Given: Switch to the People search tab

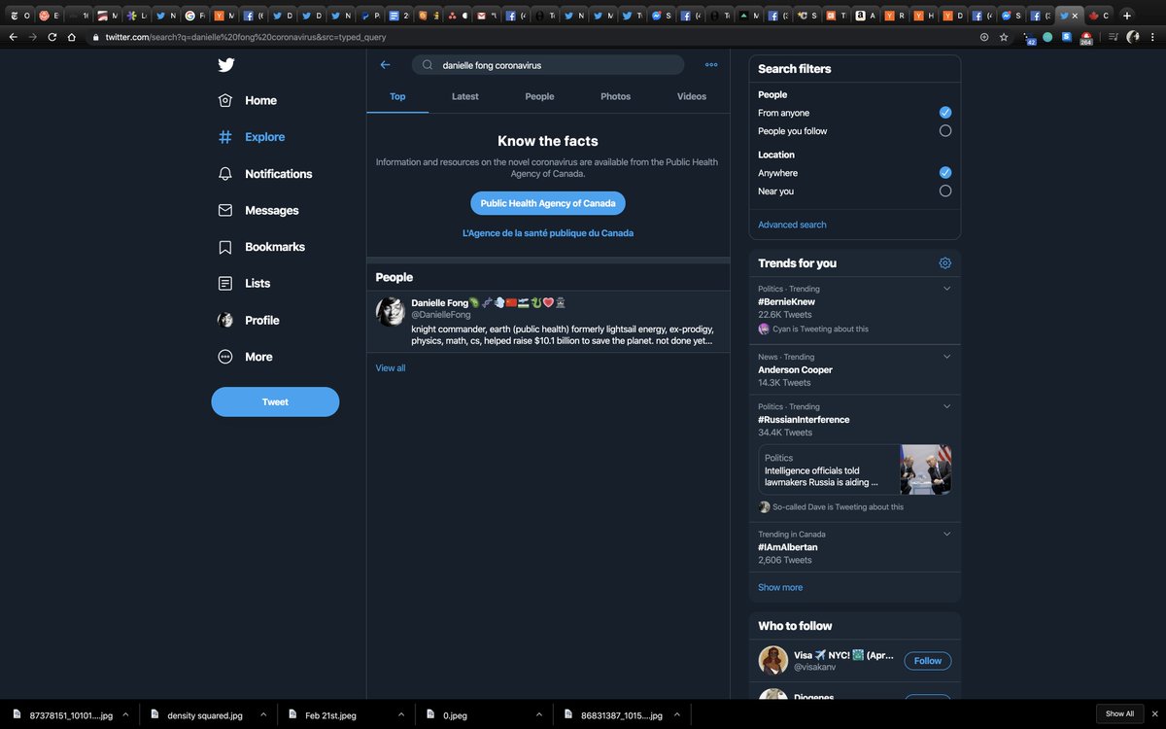Looking at the screenshot, I should (539, 96).
